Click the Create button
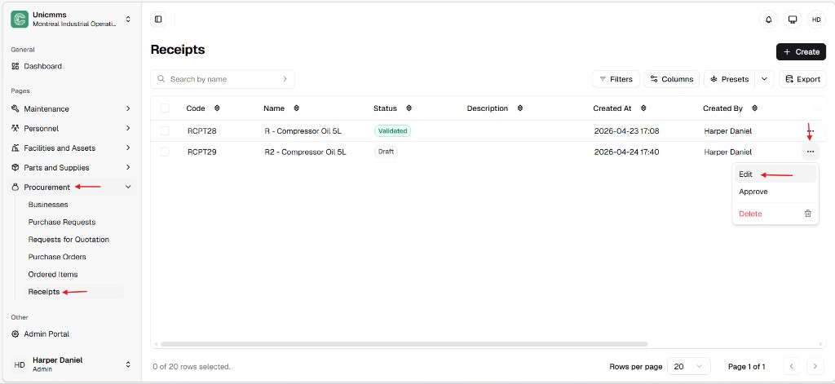 point(801,51)
